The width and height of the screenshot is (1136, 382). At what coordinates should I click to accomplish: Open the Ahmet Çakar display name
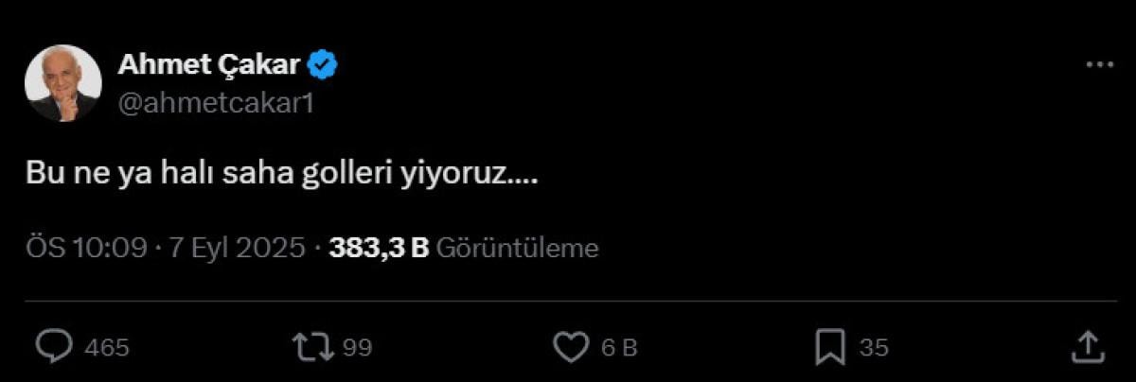pos(209,65)
